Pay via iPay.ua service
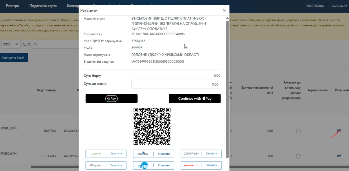349x171 pixels. point(106,165)
